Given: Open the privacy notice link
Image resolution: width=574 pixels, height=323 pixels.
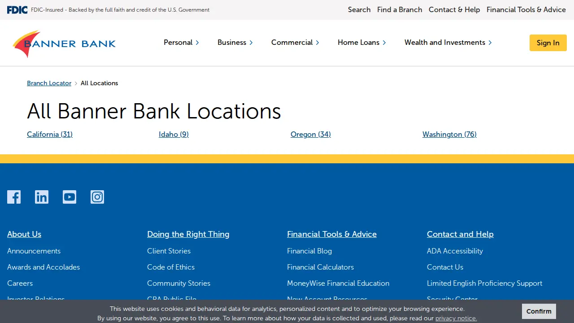Looking at the screenshot, I should pos(456,318).
